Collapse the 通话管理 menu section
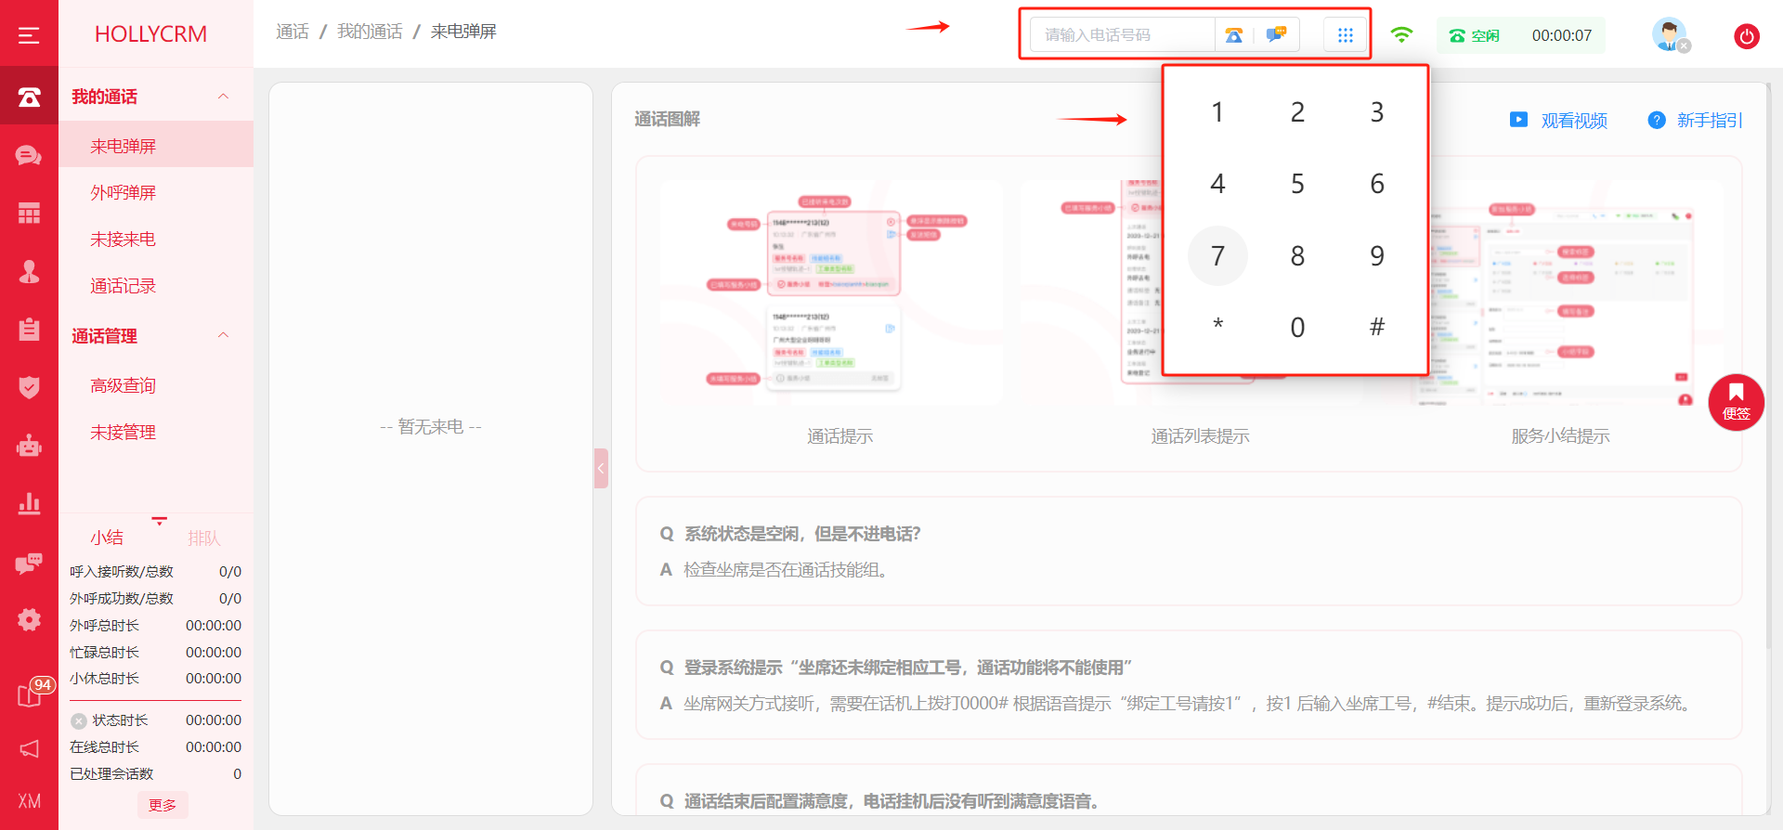The height and width of the screenshot is (830, 1783). (223, 335)
